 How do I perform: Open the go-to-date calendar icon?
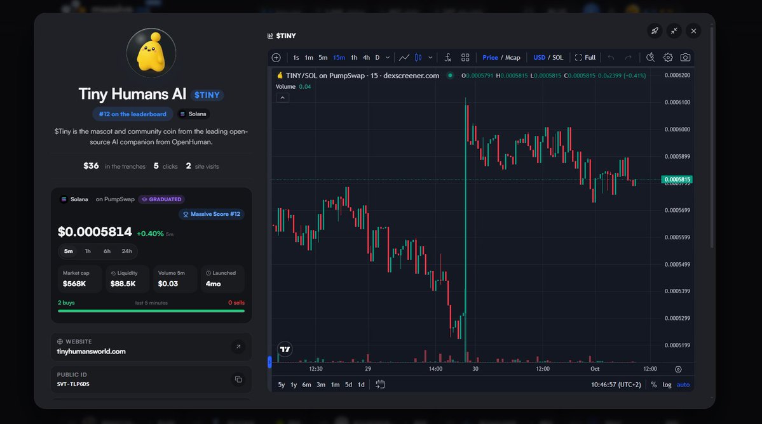[380, 385]
